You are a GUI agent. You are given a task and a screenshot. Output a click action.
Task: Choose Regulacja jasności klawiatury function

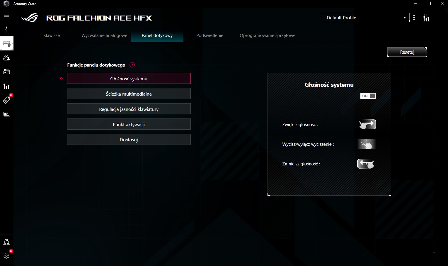129,109
